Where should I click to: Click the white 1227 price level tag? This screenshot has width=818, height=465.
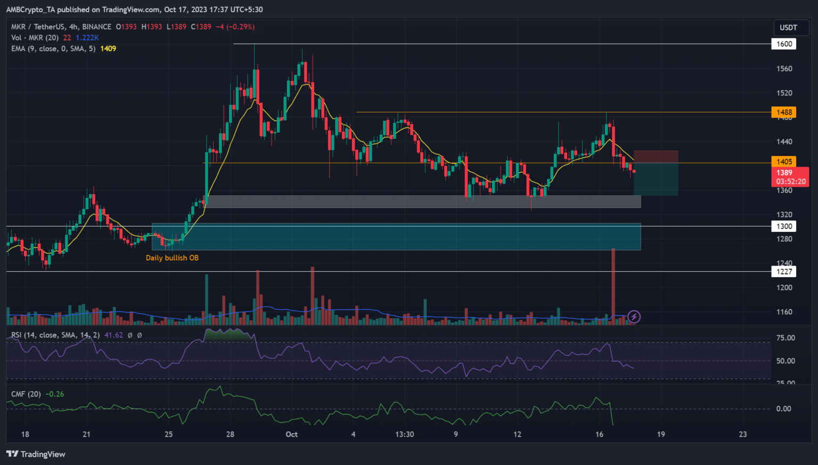[783, 272]
